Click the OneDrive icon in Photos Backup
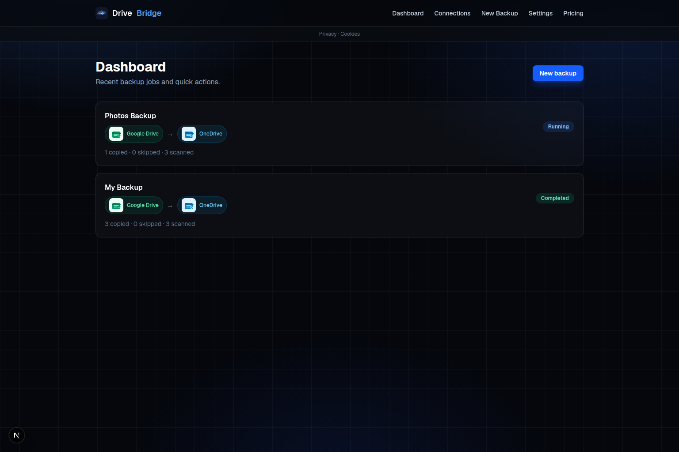The image size is (679, 452). [x=189, y=134]
